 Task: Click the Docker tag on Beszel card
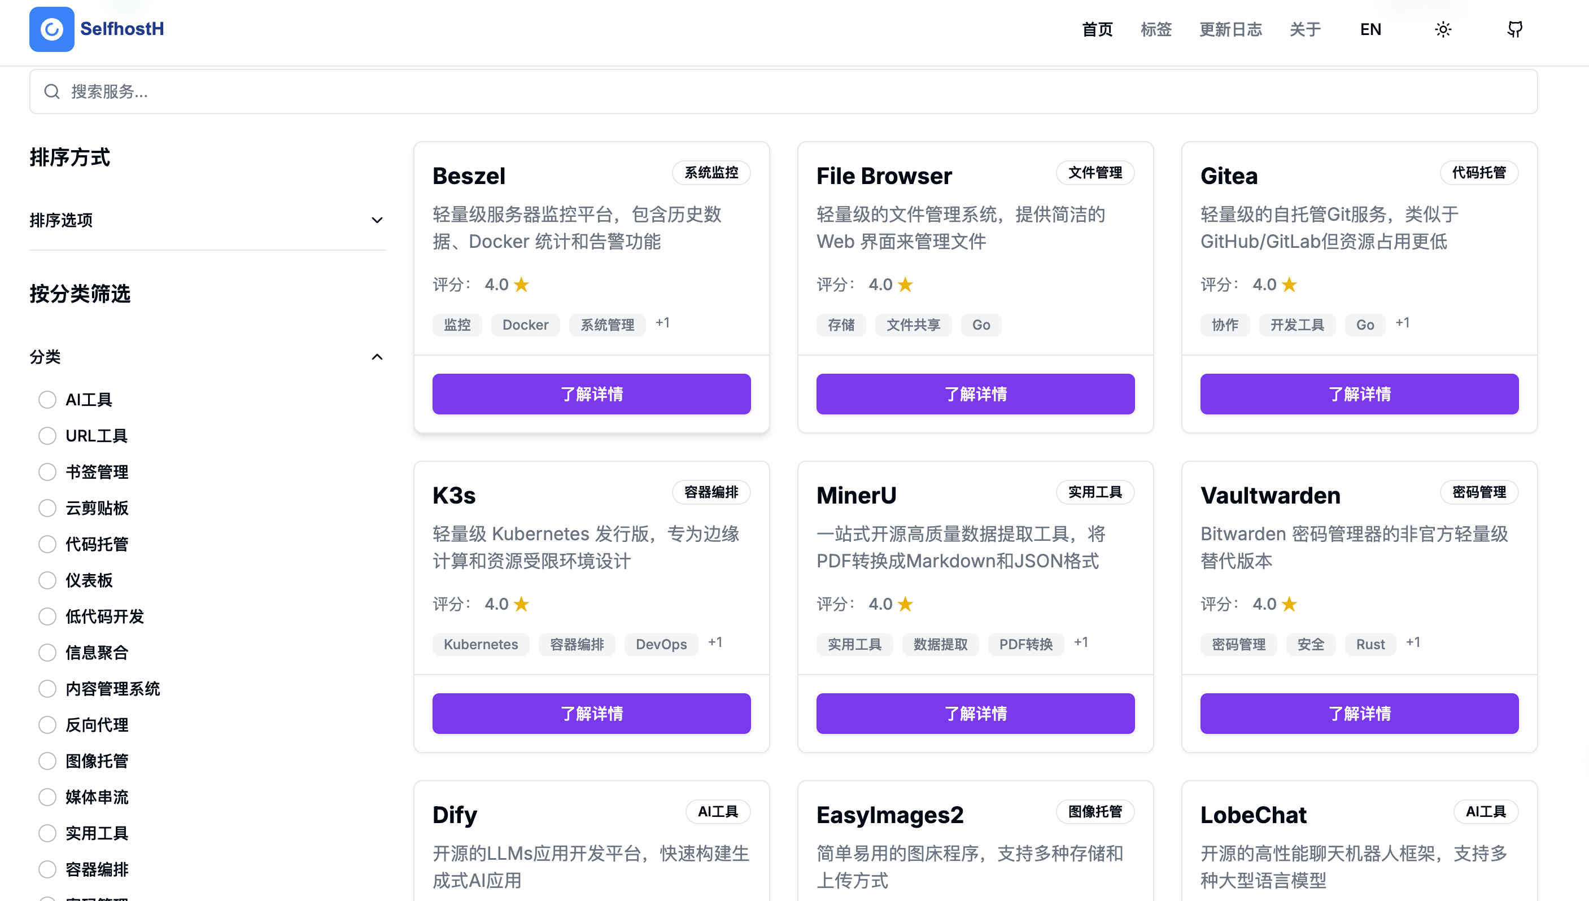tap(525, 325)
